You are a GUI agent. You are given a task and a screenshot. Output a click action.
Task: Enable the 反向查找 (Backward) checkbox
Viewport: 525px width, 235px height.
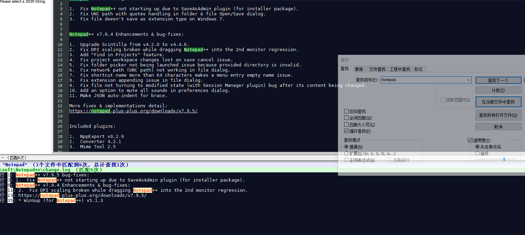[x=346, y=111]
